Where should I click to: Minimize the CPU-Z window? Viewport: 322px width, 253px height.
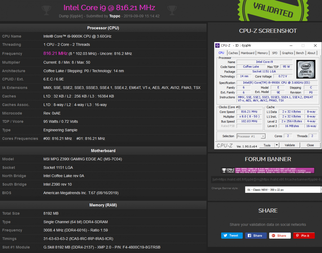pos(291,45)
